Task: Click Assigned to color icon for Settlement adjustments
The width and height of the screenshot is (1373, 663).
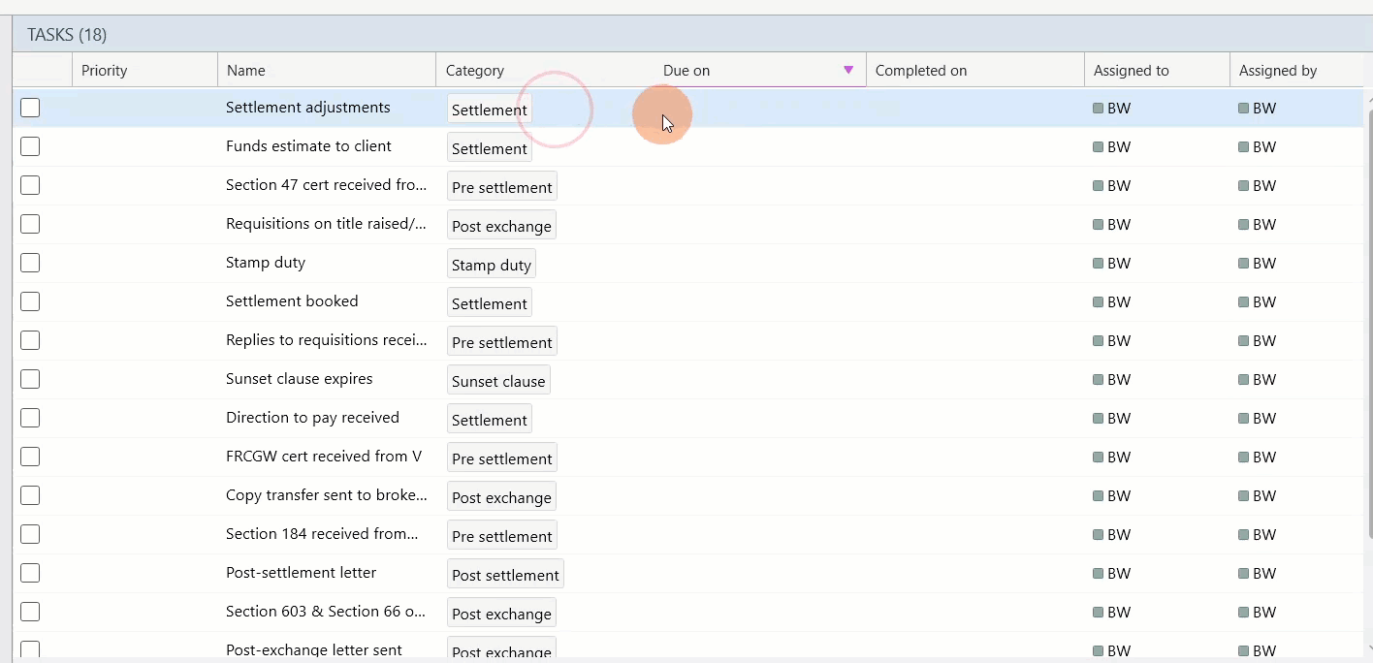Action: pos(1098,109)
